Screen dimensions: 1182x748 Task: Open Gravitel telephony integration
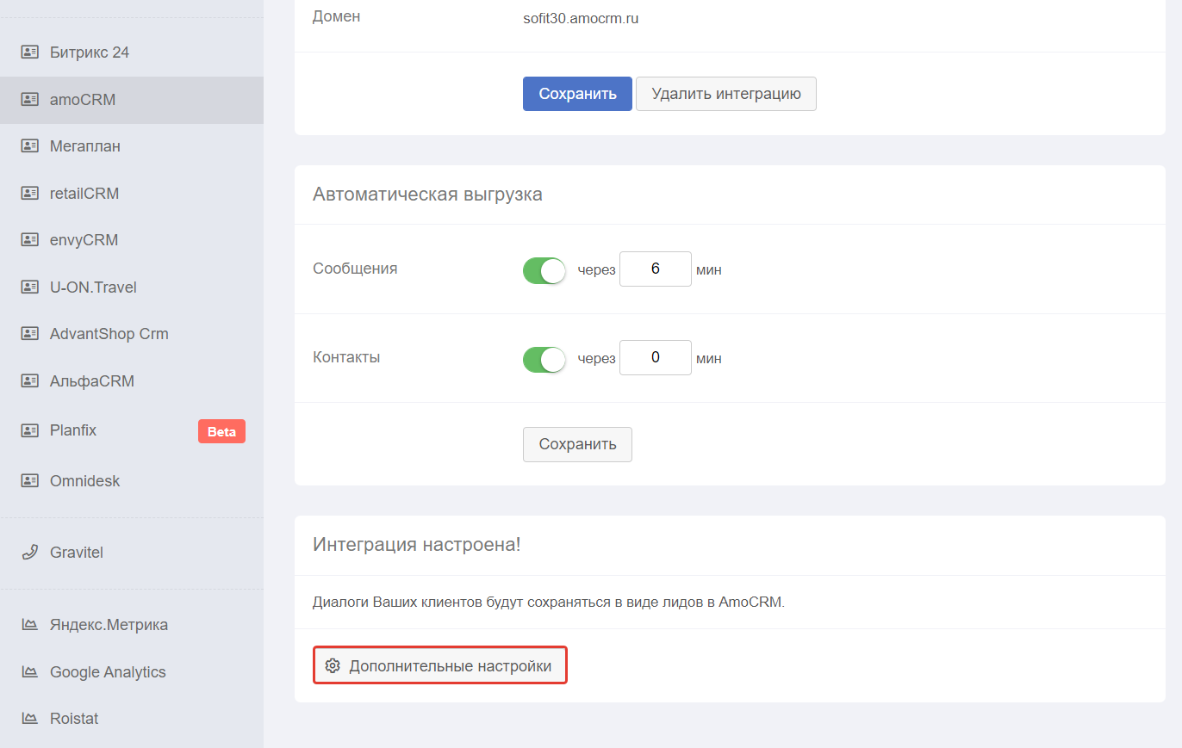132,553
